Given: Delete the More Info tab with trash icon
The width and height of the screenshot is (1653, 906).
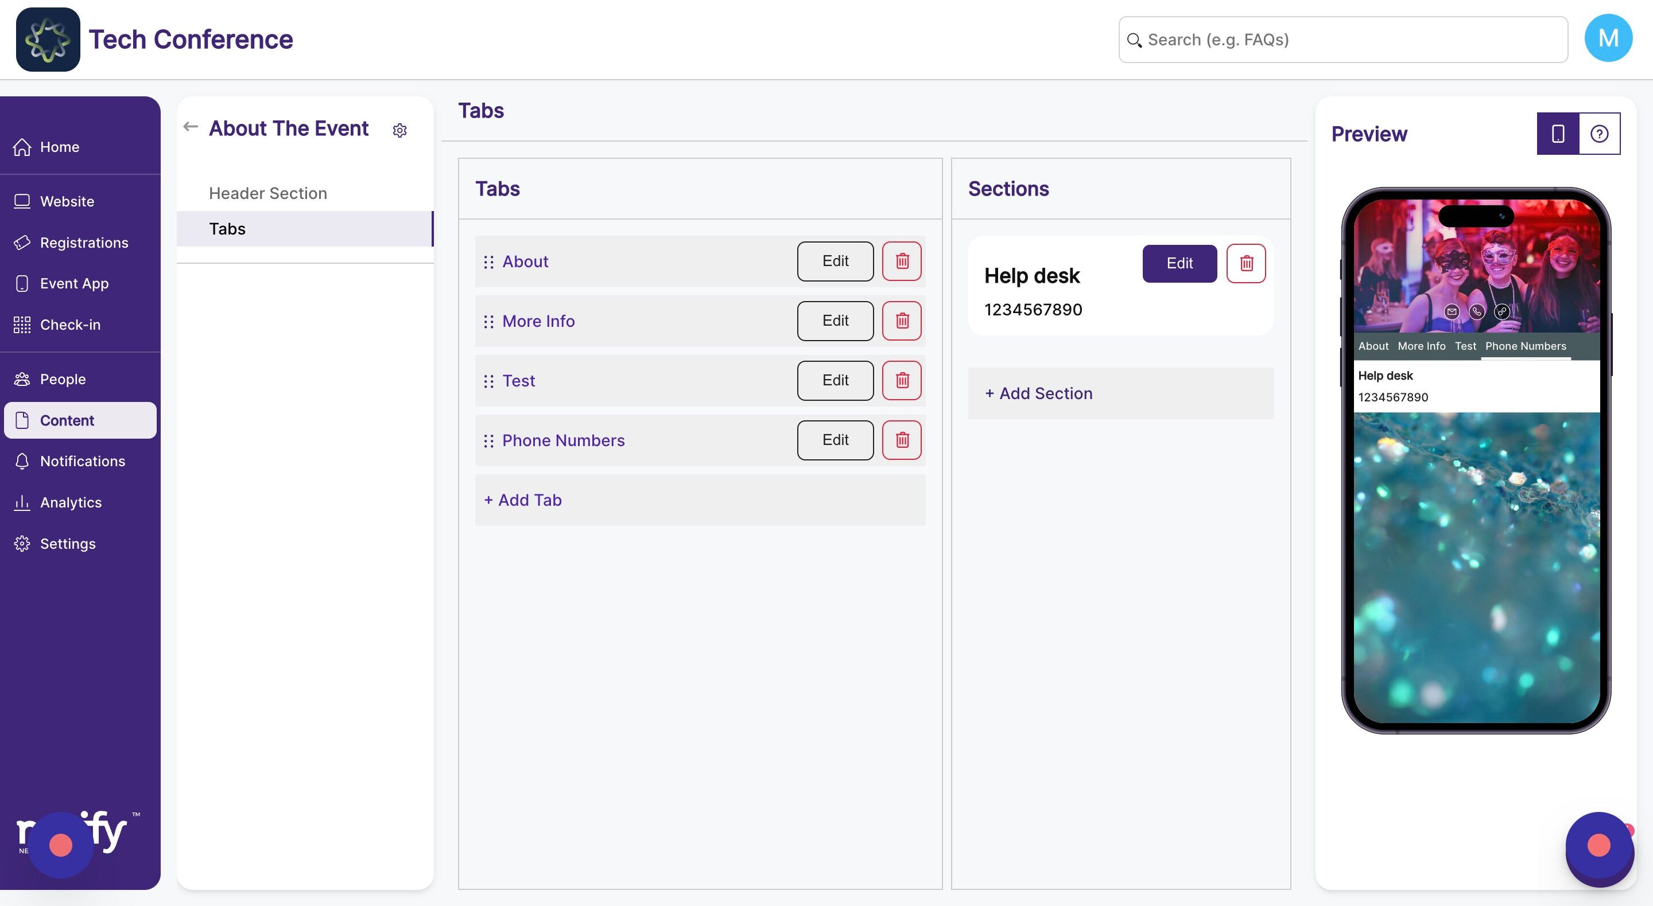Looking at the screenshot, I should [x=902, y=321].
